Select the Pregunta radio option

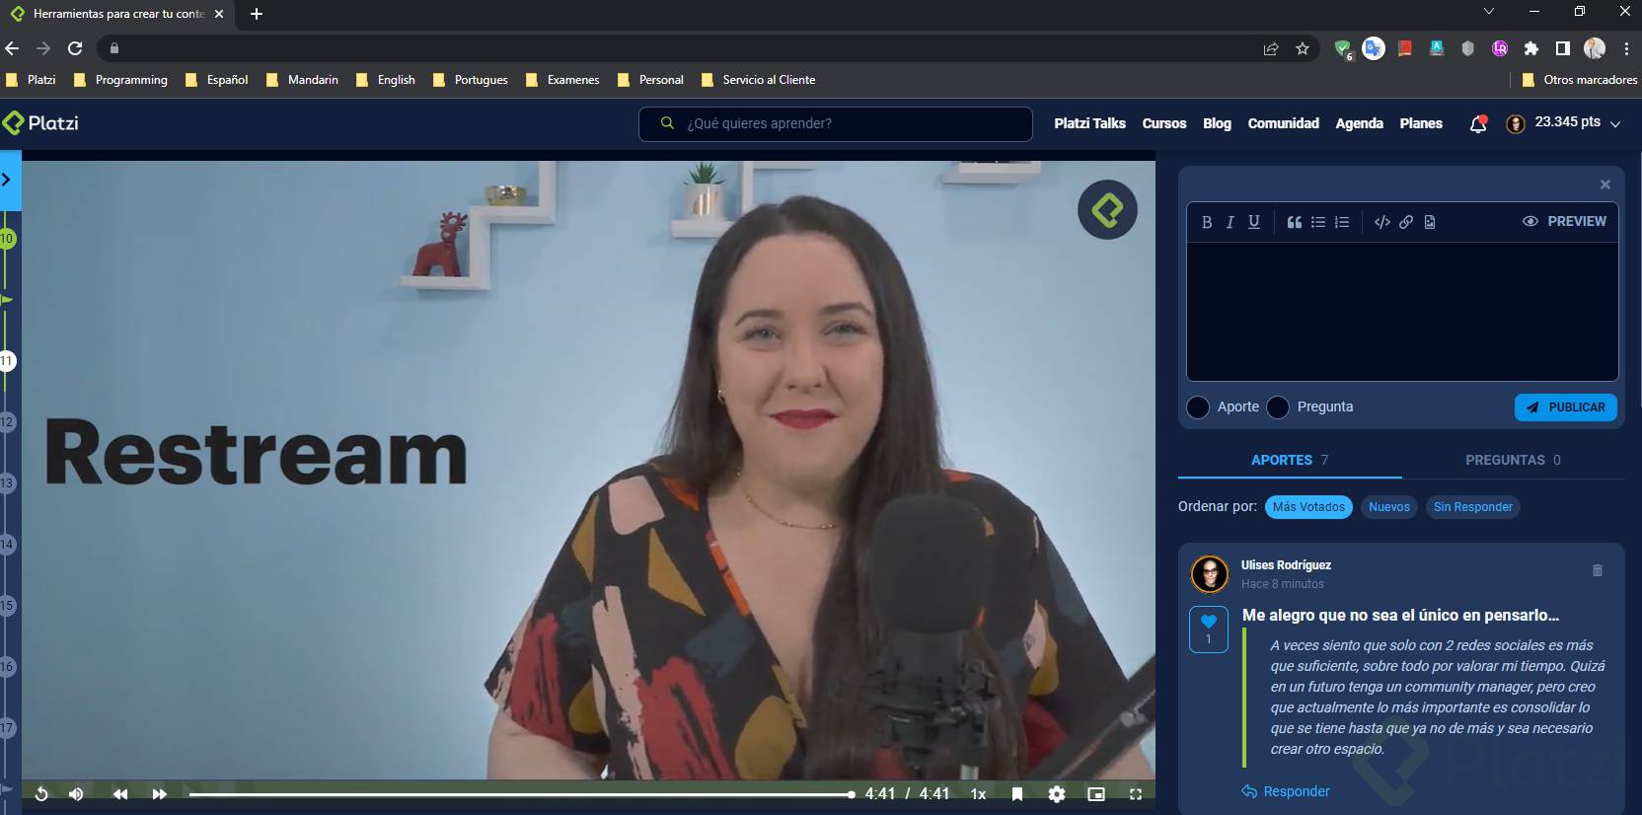point(1278,407)
